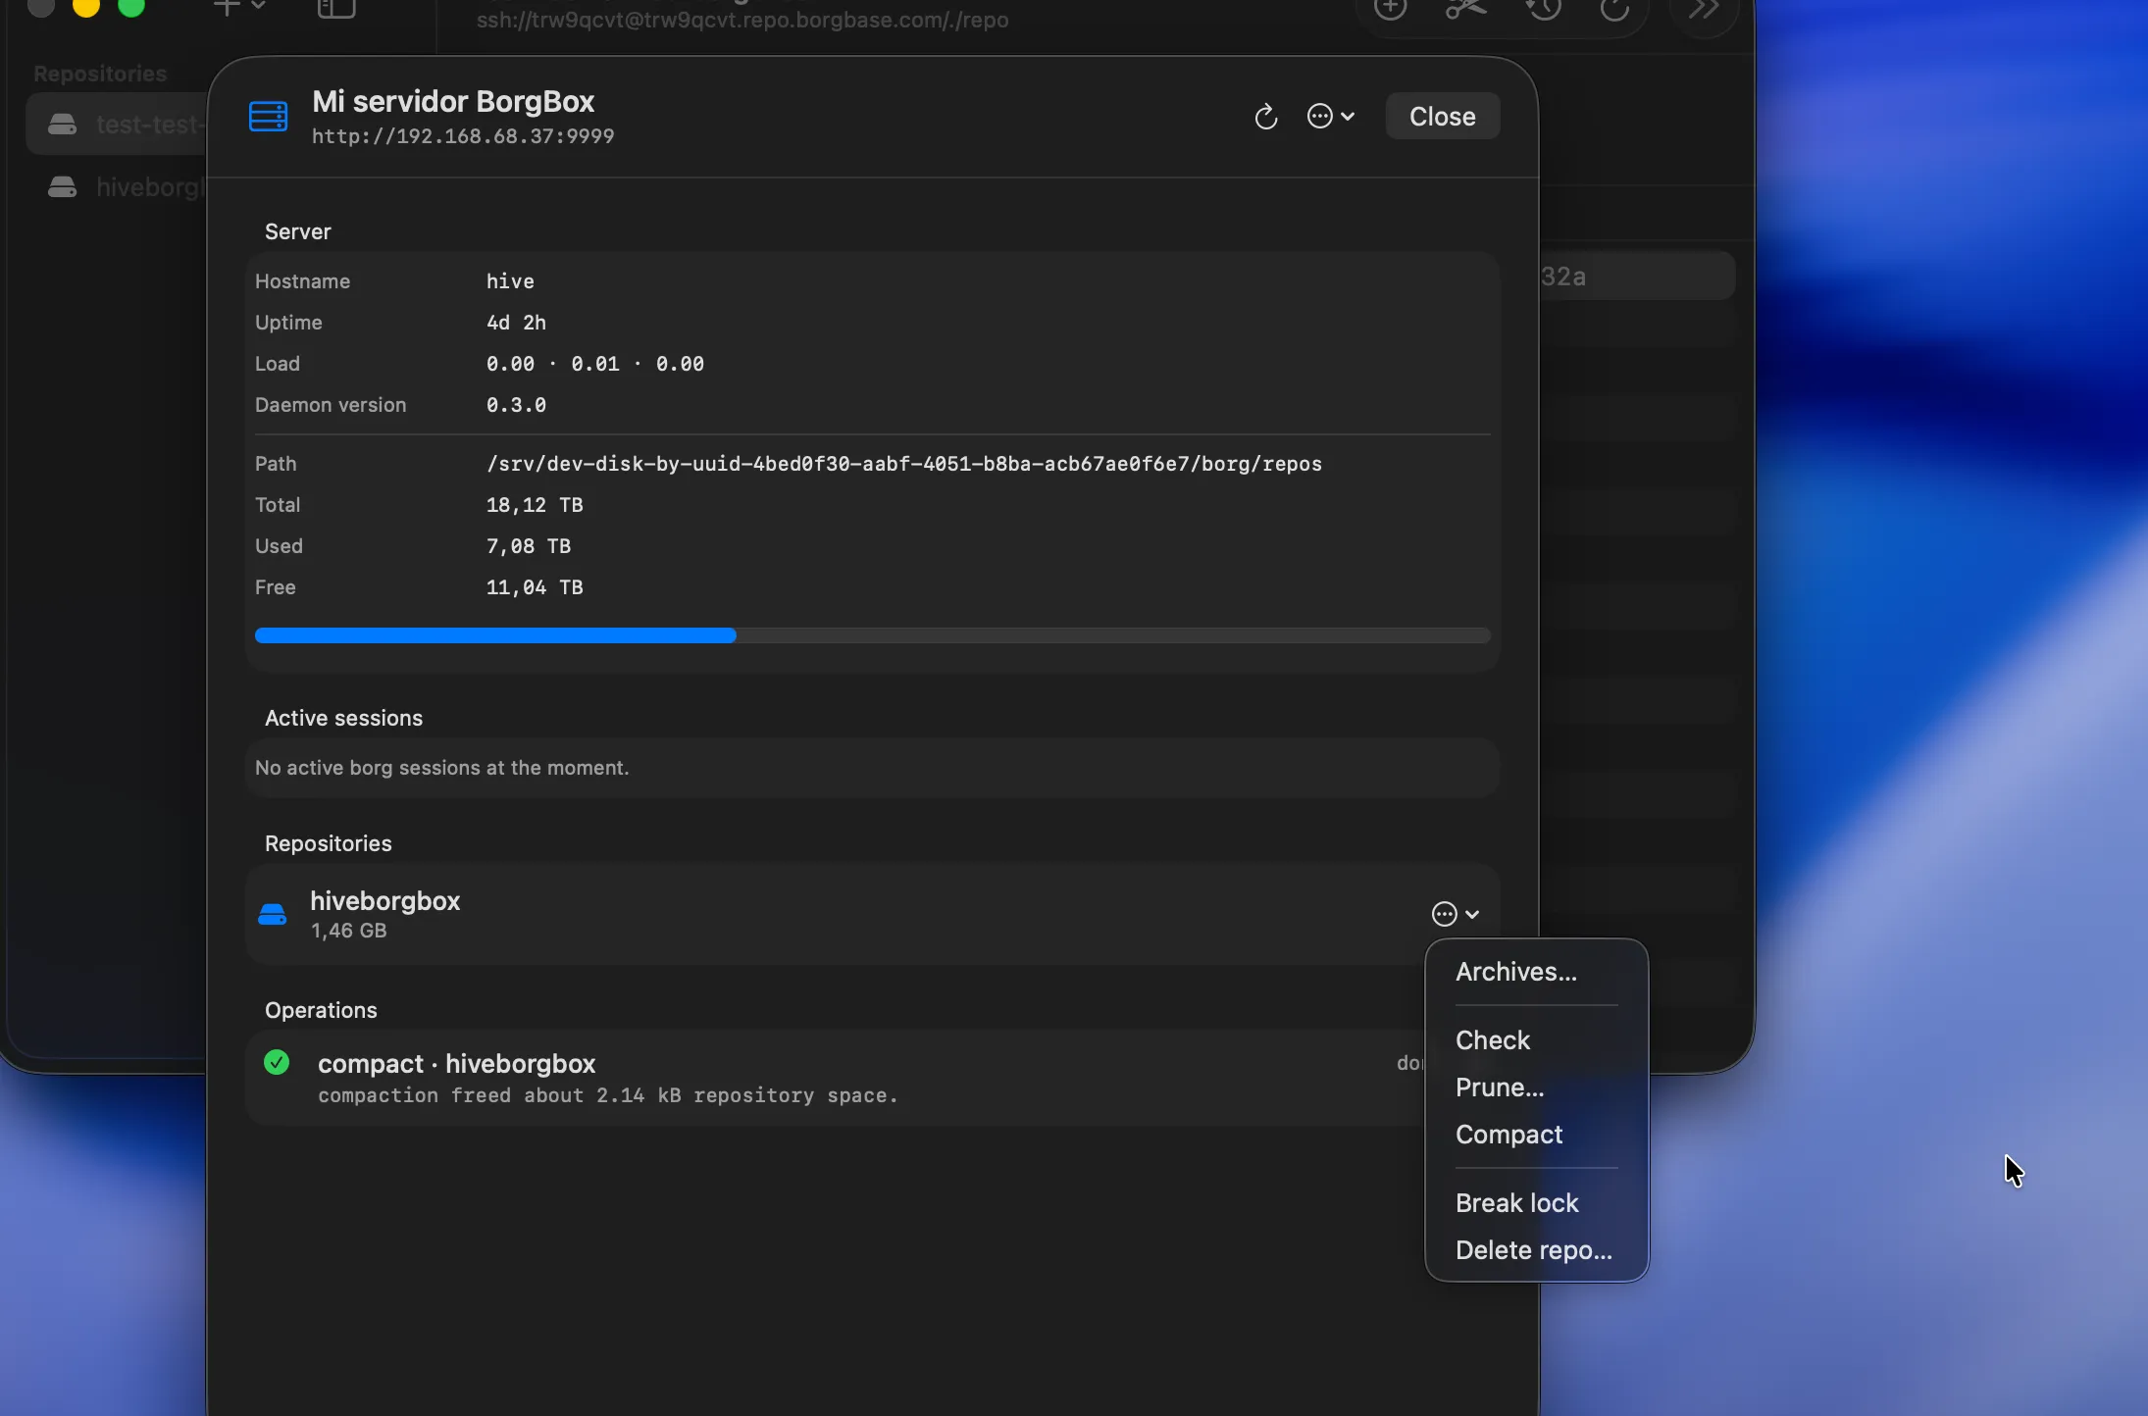The image size is (2148, 1416).
Task: Click the ssh repository URL field at the top
Action: point(742,21)
